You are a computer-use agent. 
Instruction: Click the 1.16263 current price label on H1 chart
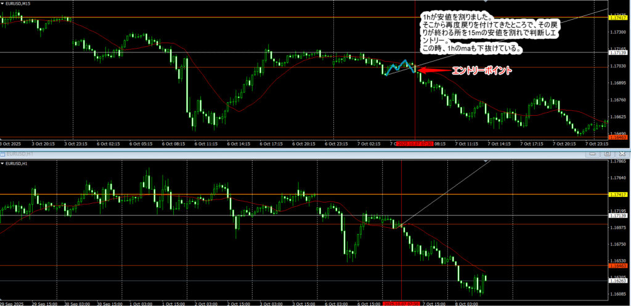point(619,281)
